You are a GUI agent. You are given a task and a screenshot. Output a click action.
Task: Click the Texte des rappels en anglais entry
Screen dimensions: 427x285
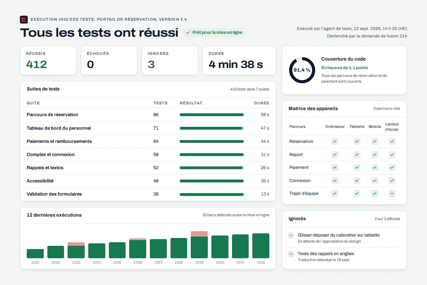[344, 256]
